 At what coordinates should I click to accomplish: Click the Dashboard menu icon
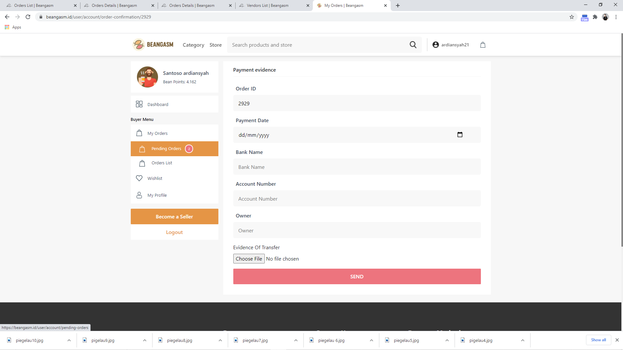click(139, 104)
